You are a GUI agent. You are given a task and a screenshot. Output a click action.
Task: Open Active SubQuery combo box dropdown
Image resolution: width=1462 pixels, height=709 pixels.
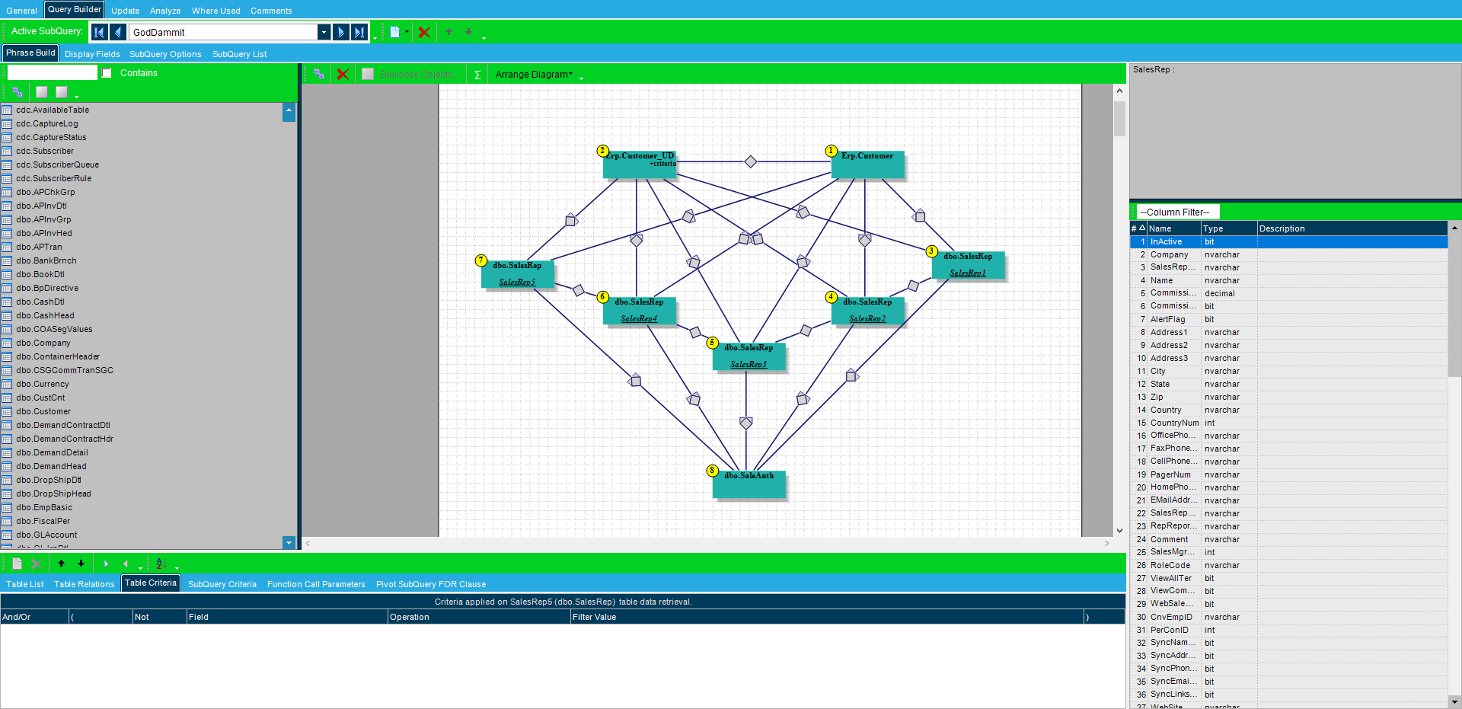324,32
